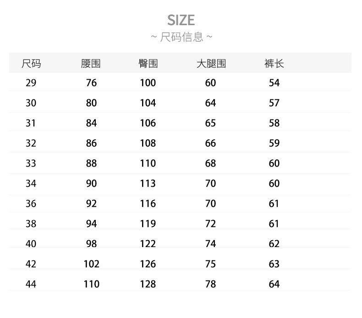Click size 29 in the 尺码 column
Screen dimensions: 362x318
(x=31, y=83)
